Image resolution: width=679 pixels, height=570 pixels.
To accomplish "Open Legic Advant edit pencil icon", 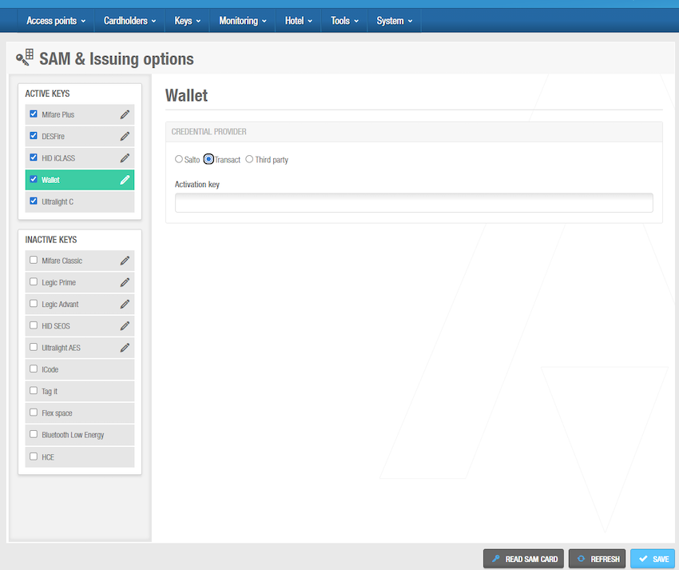I will [125, 304].
